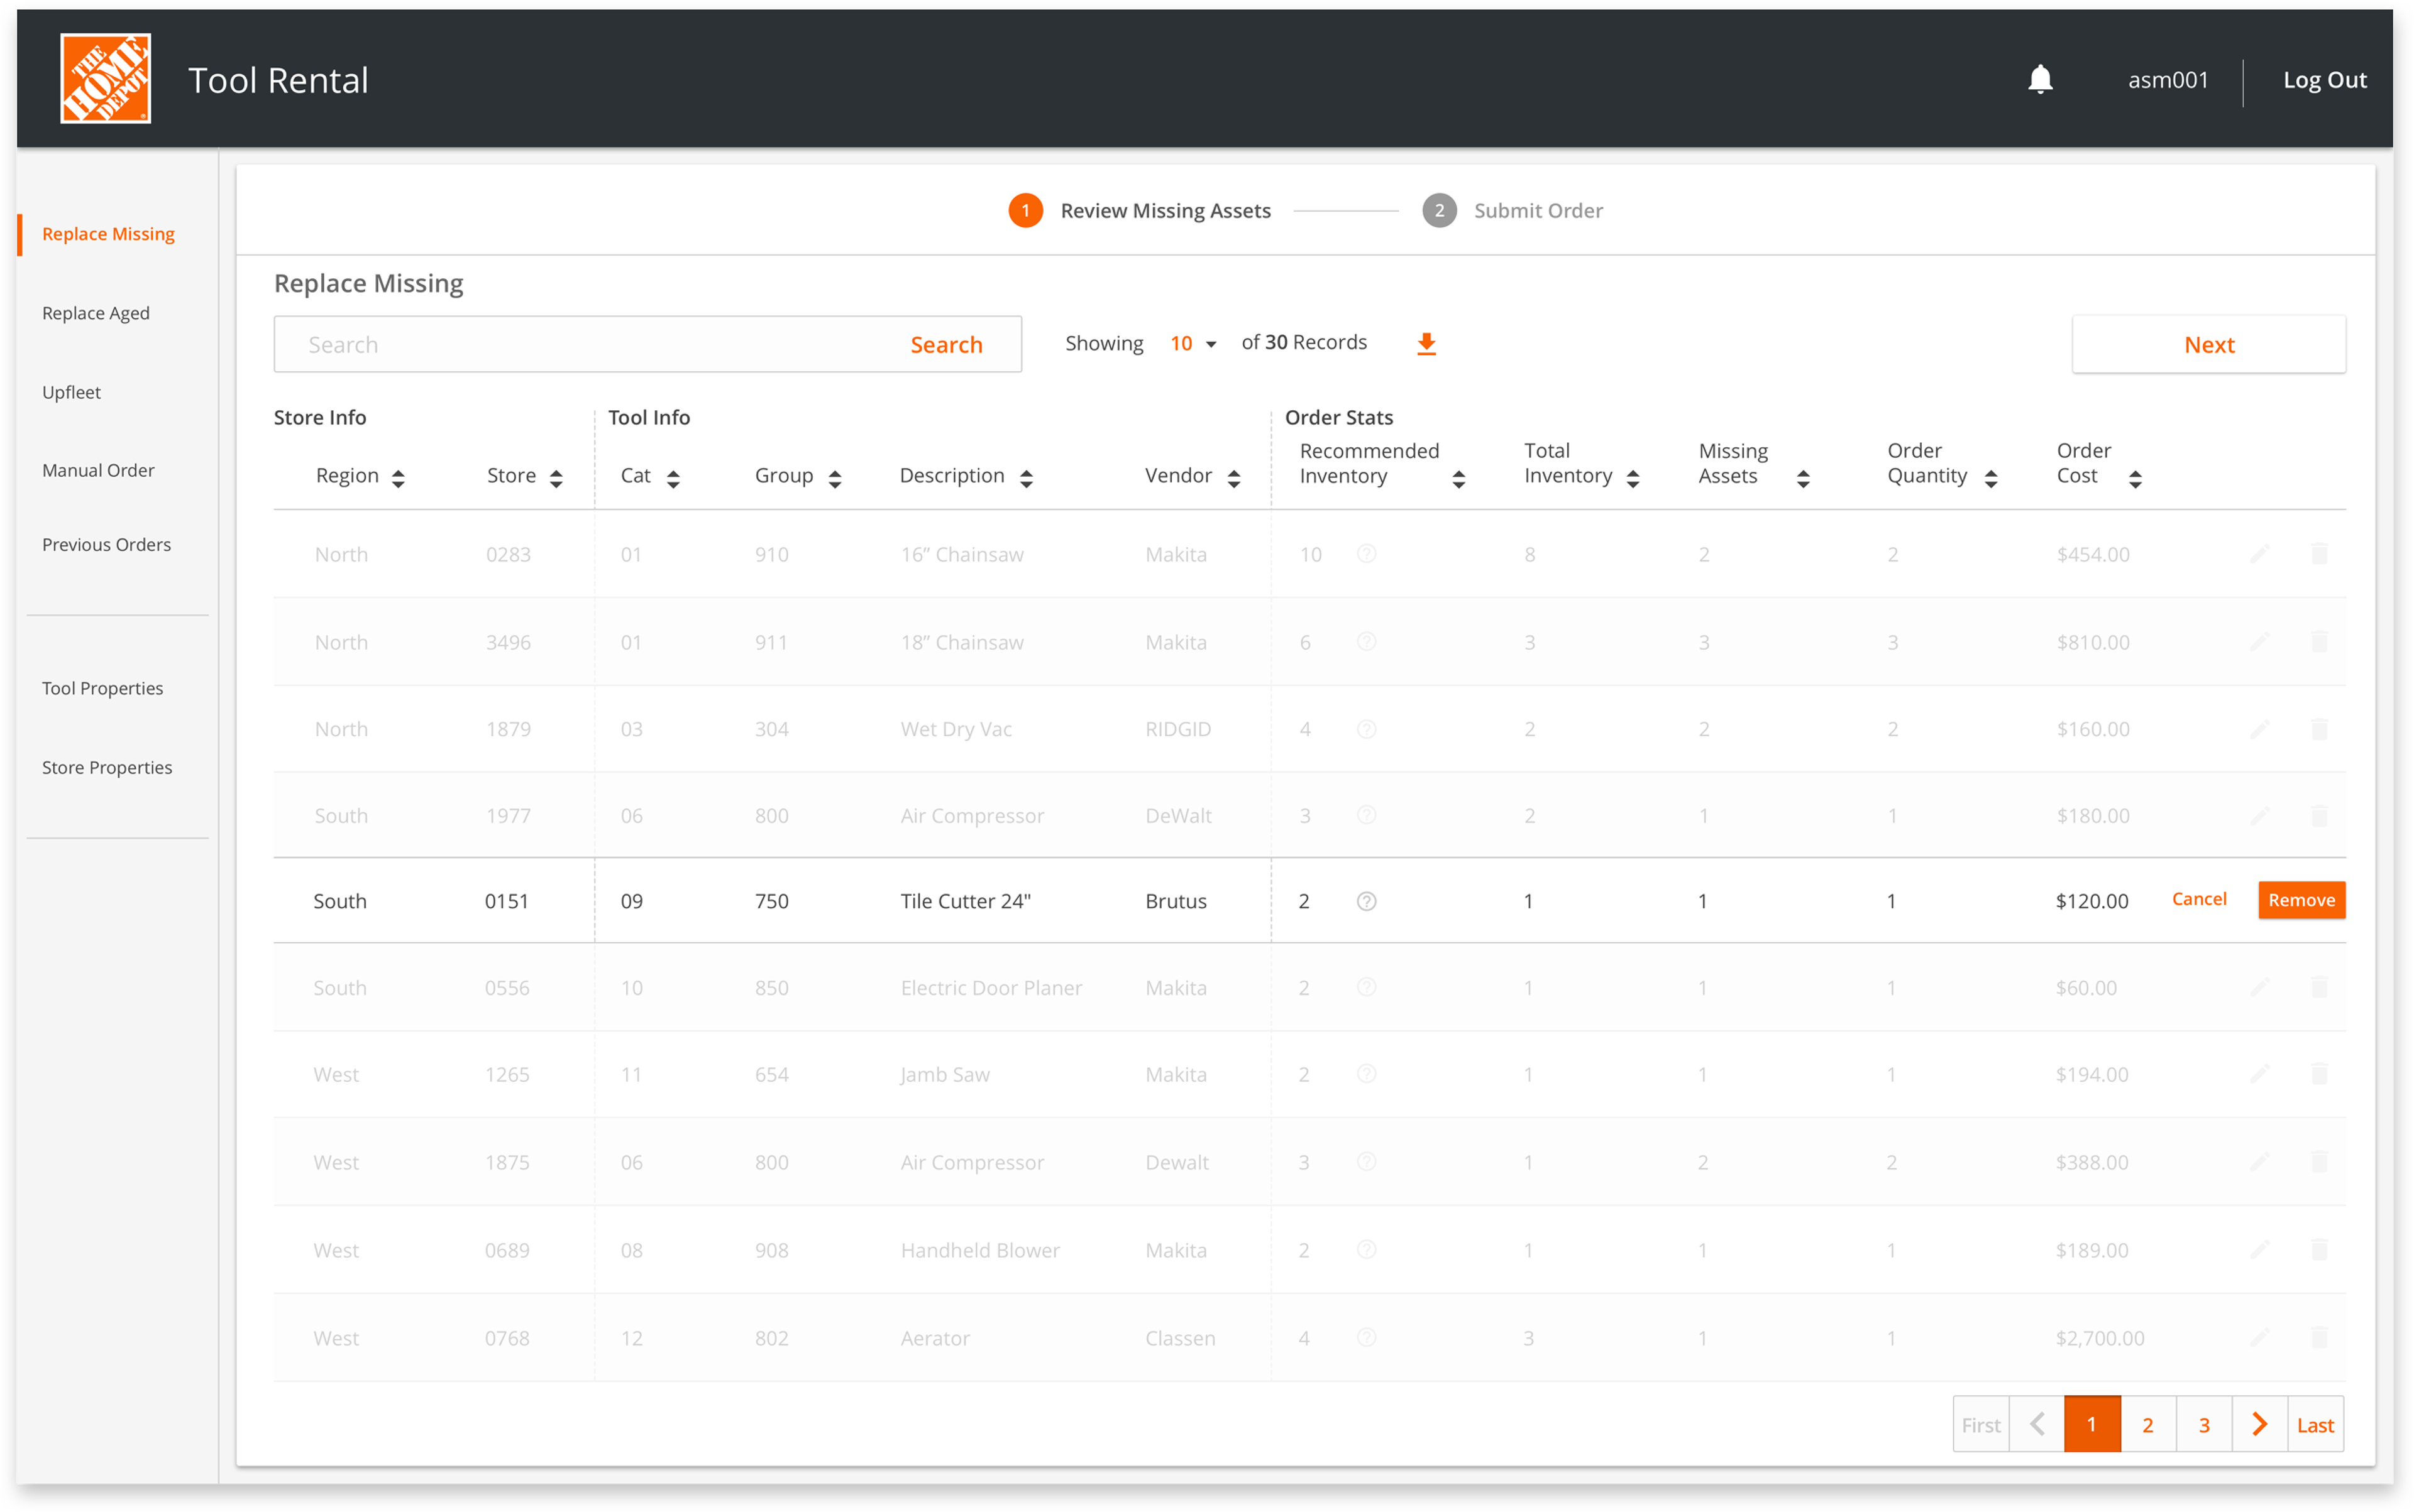Delete the 18″ Chainsaw row trash icon
Viewport: 2414px width, 1512px height.
tap(2319, 641)
